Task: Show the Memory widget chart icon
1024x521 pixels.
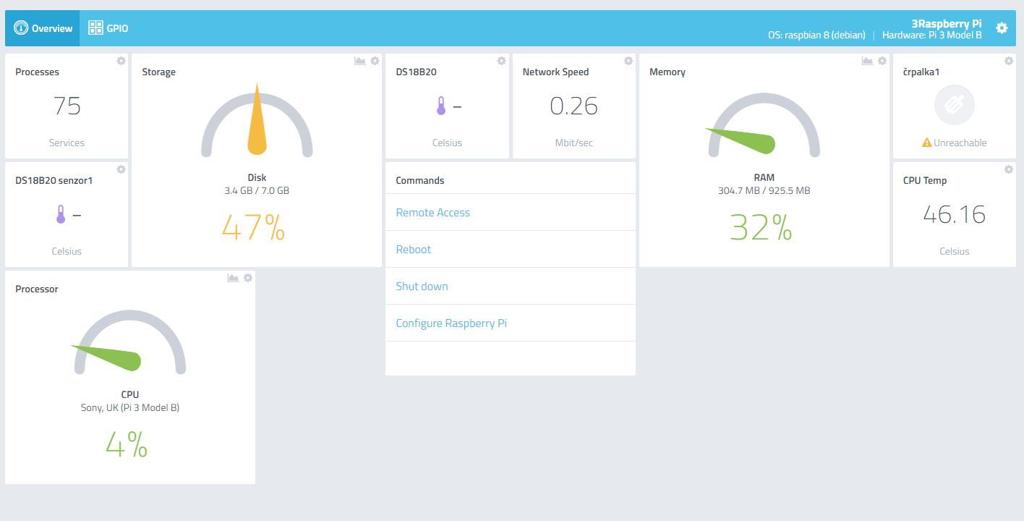Action: coord(867,61)
